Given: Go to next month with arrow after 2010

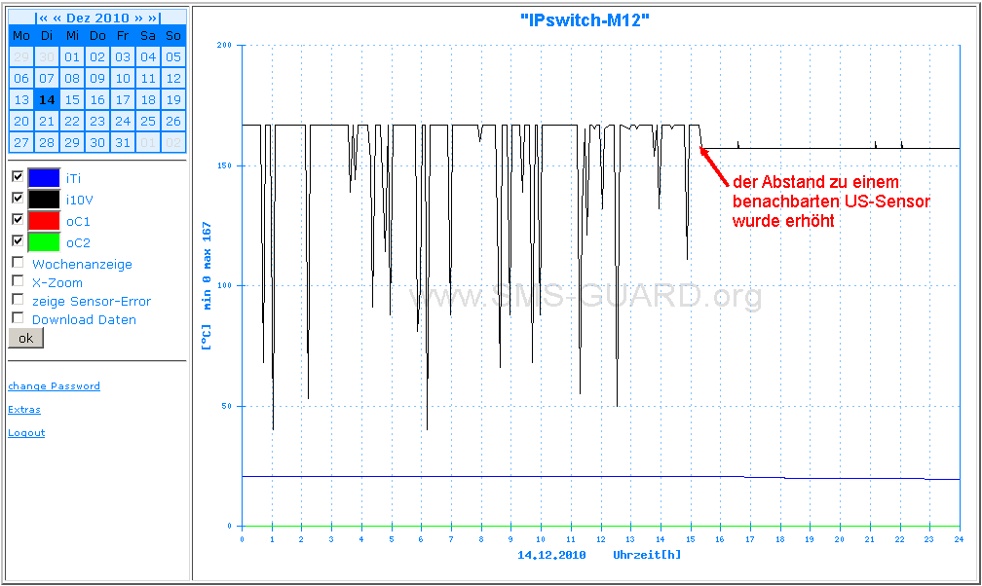Looking at the screenshot, I should tap(138, 18).
